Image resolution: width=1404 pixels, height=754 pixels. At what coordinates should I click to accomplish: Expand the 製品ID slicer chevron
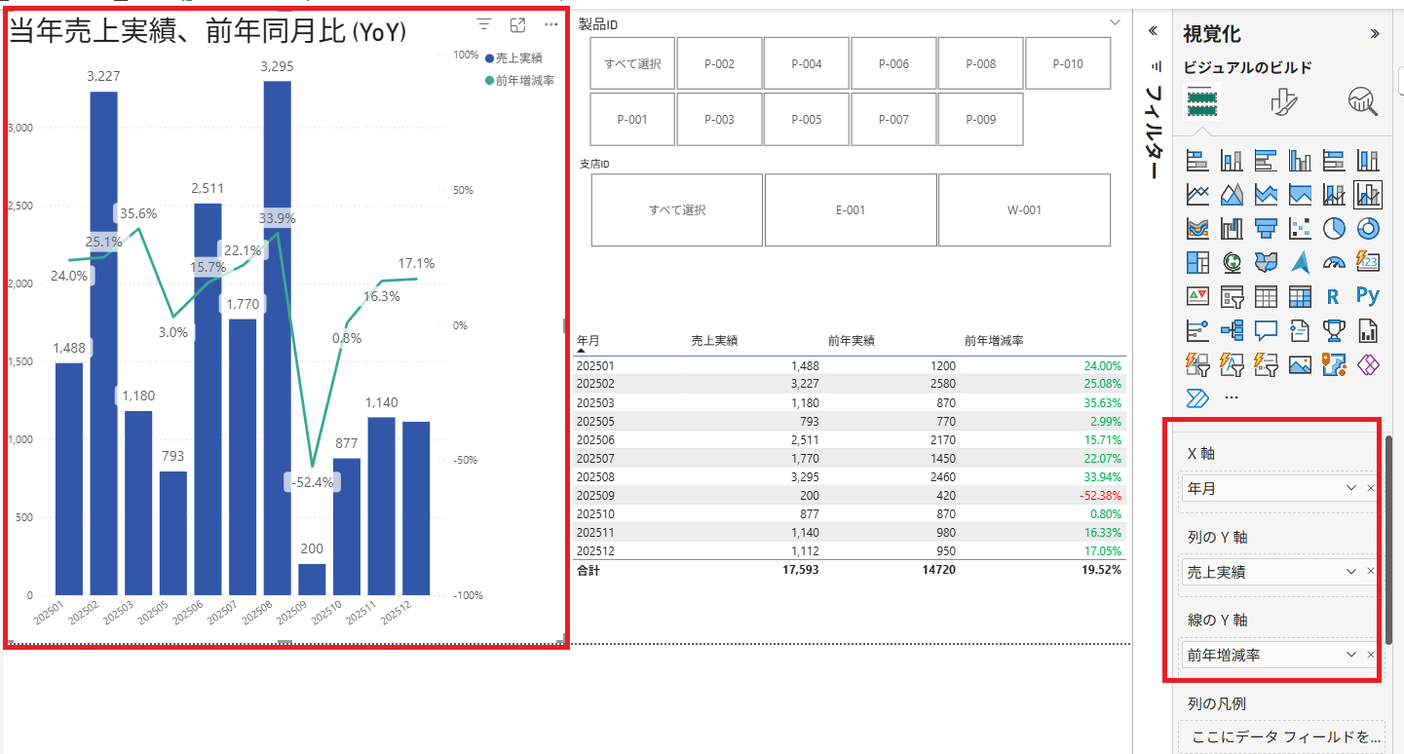point(1116,22)
